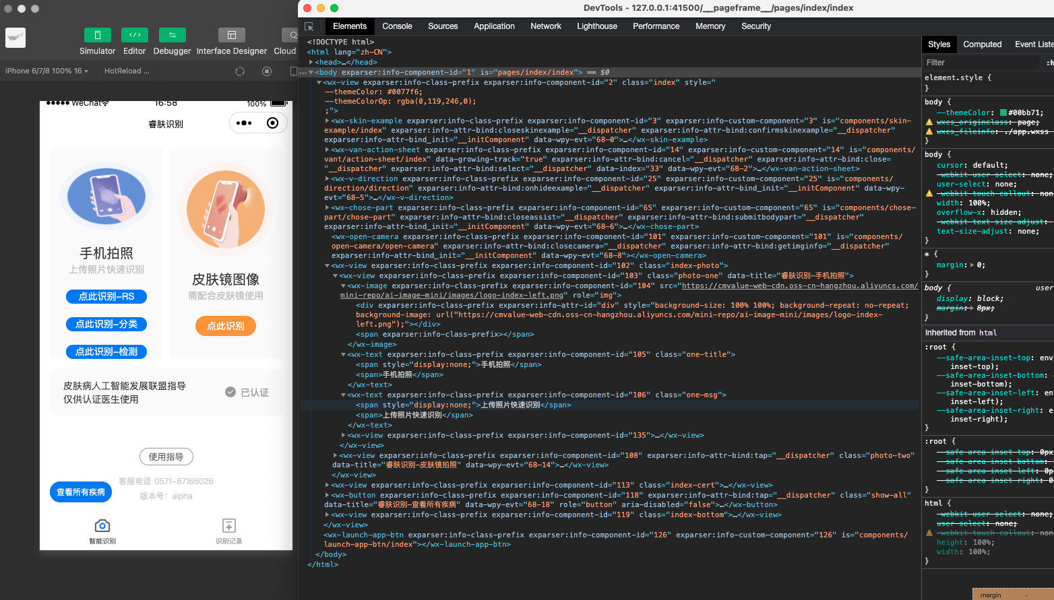Open the Sources tab
This screenshot has height=600, width=1054.
point(443,26)
